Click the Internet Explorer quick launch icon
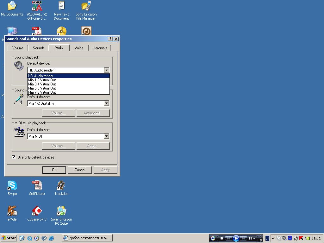 pos(51,238)
